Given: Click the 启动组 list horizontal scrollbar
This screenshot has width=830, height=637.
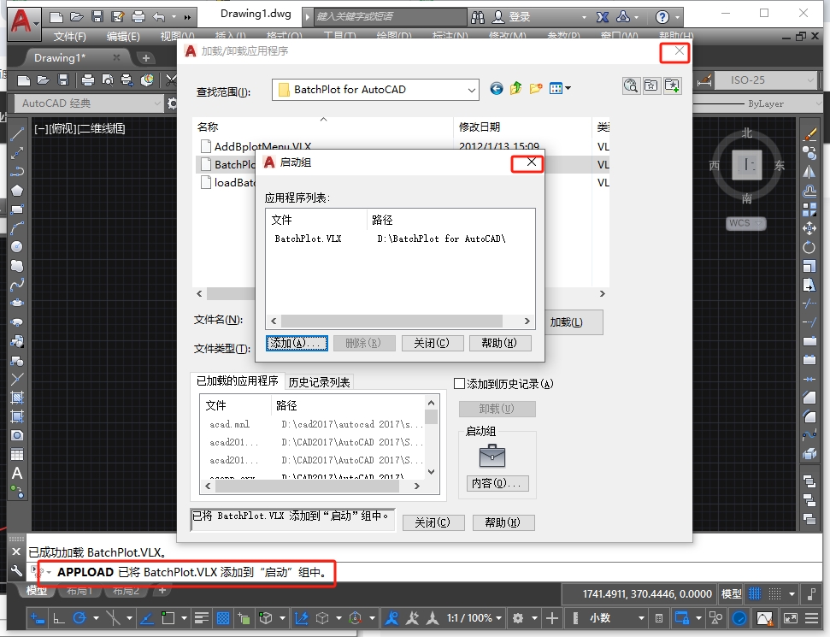Looking at the screenshot, I should click(402, 321).
